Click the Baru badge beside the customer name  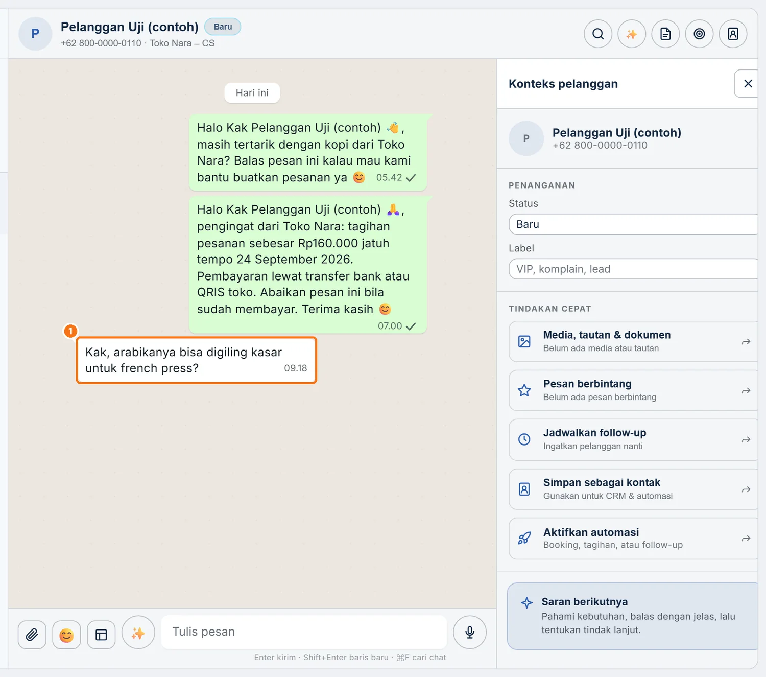point(223,27)
